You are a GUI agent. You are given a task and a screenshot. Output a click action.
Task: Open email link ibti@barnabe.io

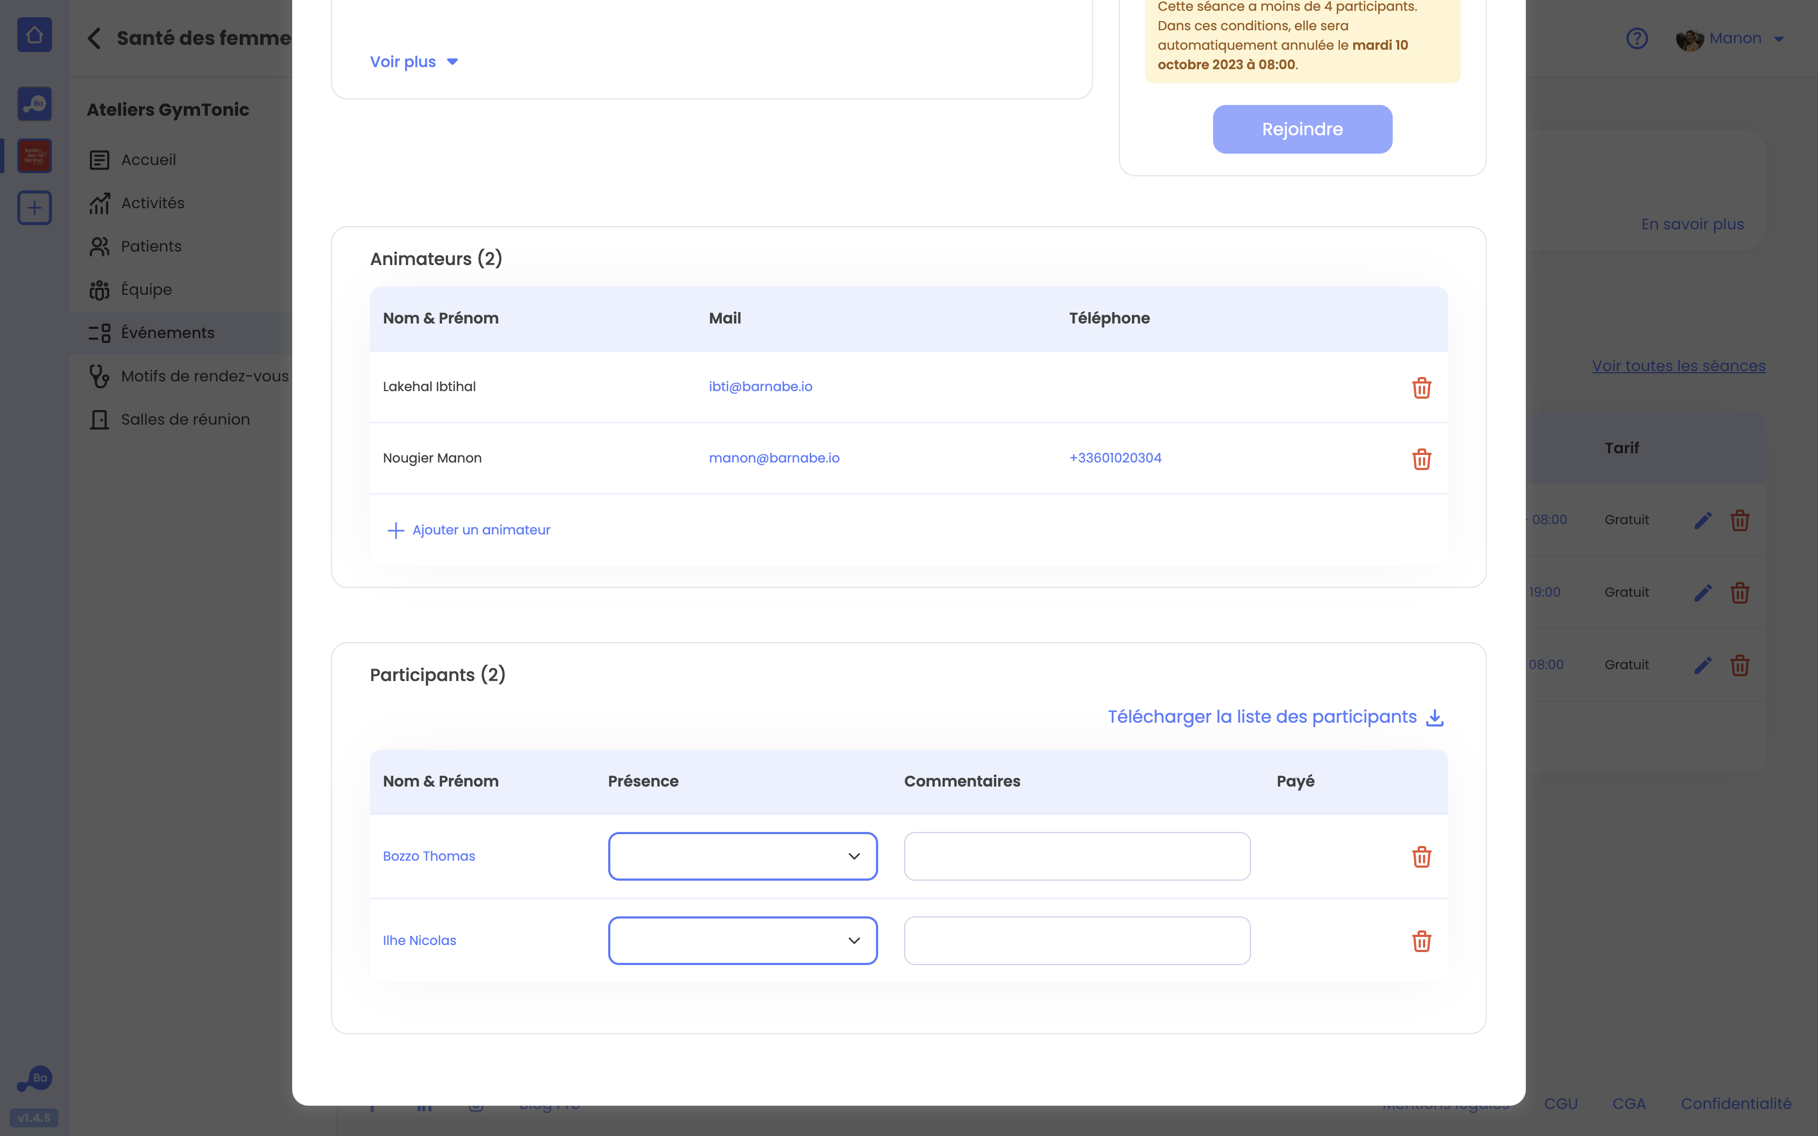pos(760,387)
